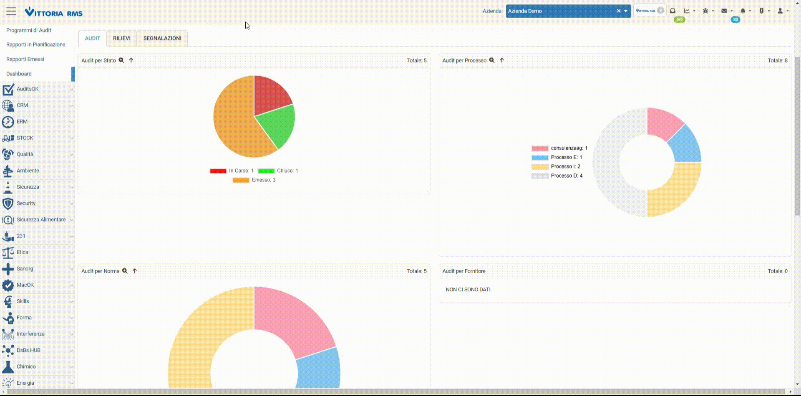
Task: Clear the Azienda Demo selection with the X
Action: point(619,11)
